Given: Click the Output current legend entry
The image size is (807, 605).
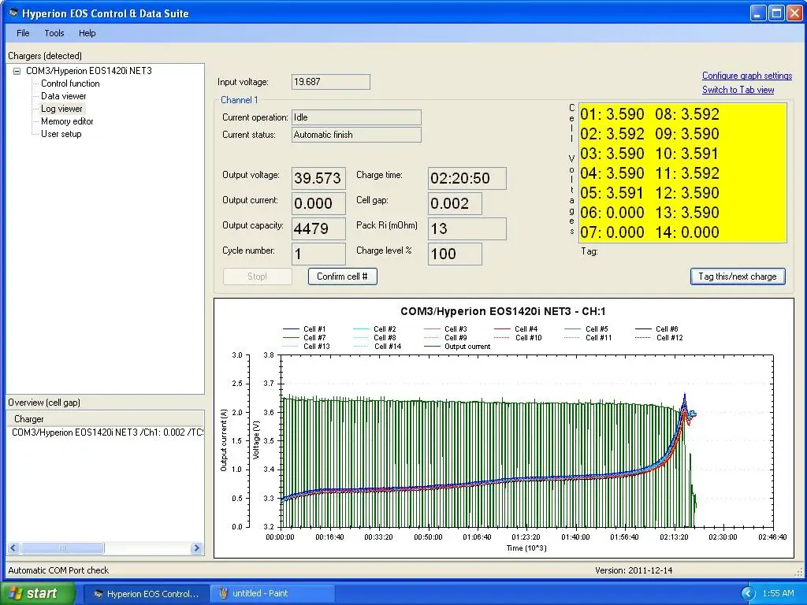Looking at the screenshot, I should tap(457, 347).
